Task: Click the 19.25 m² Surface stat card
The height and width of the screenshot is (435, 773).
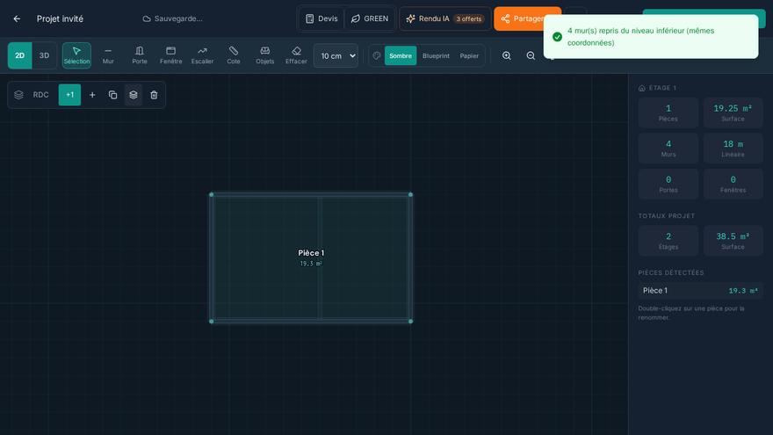Action: [733, 113]
